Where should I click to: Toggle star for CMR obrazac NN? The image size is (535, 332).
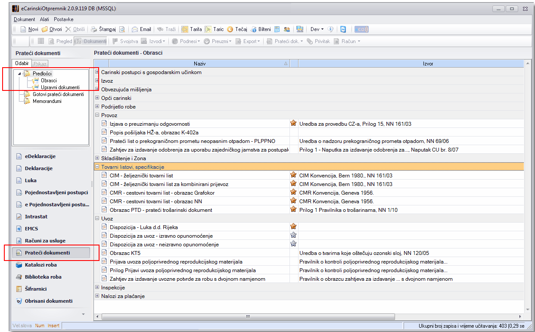click(x=293, y=201)
